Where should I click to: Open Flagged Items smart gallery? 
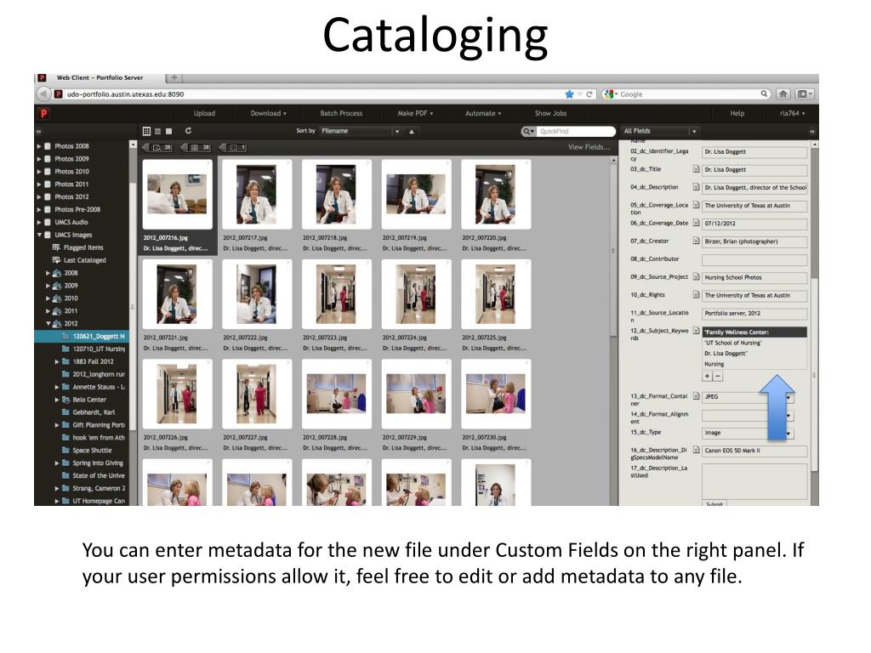83,247
